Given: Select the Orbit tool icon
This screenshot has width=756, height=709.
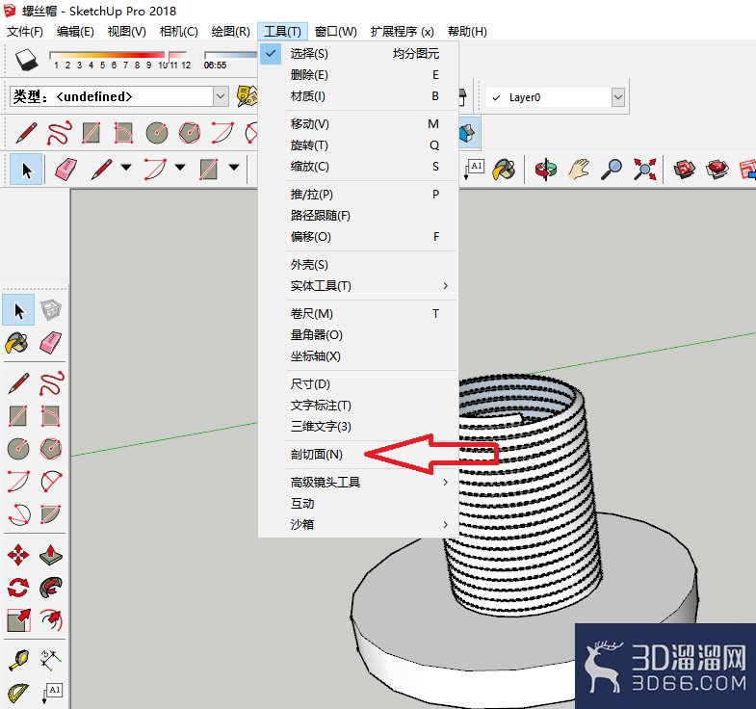Looking at the screenshot, I should [x=546, y=170].
